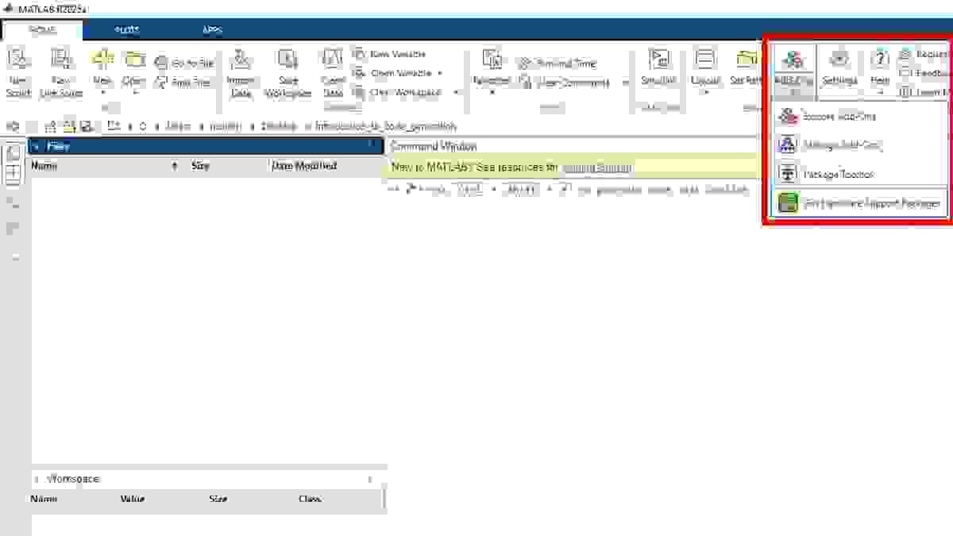The height and width of the screenshot is (536, 953).
Task: Click Introduction_to_code_generation path folder
Action: pos(386,126)
